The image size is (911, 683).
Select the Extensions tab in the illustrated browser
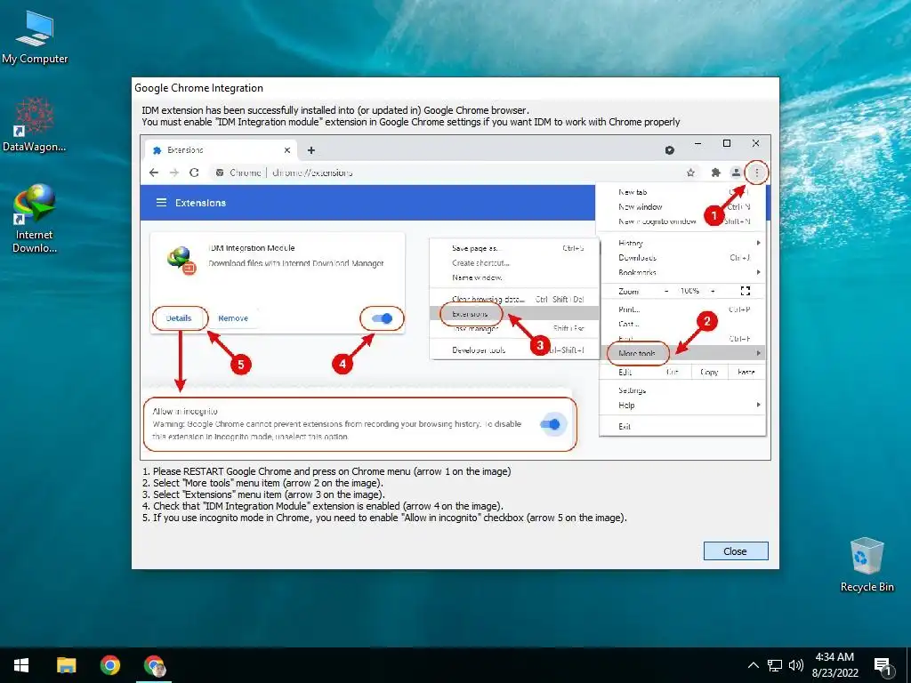221,149
